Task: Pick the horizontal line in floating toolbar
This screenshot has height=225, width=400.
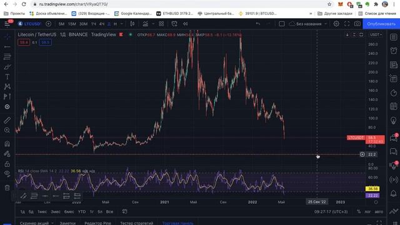Action: click(45, 196)
